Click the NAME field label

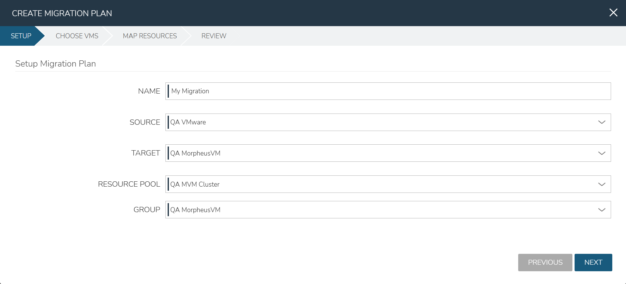coord(149,91)
